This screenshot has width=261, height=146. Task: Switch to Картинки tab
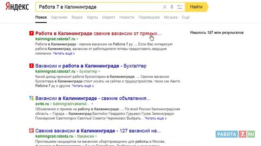(x=59, y=17)
